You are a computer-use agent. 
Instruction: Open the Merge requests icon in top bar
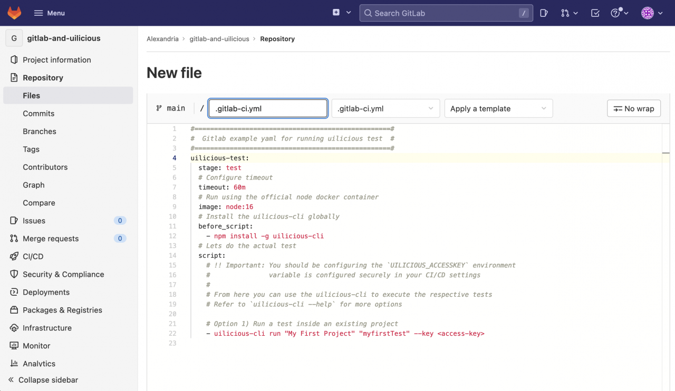pos(565,13)
